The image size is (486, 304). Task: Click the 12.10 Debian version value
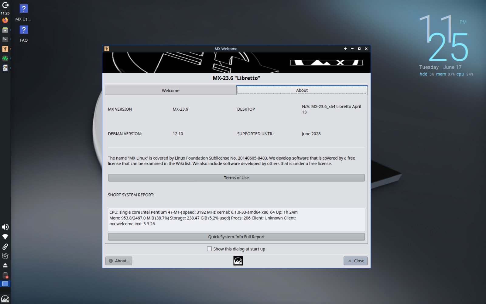click(x=178, y=134)
